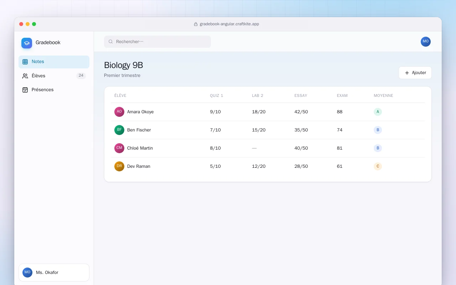Open the MO profile avatar in top bar
The height and width of the screenshot is (285, 456).
coord(425,42)
